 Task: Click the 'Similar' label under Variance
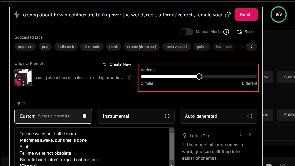(147, 83)
